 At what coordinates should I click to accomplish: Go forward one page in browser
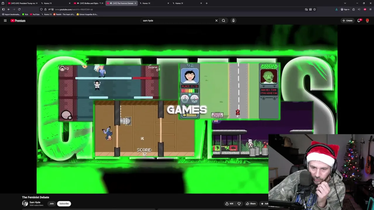pyautogui.click(x=14, y=9)
